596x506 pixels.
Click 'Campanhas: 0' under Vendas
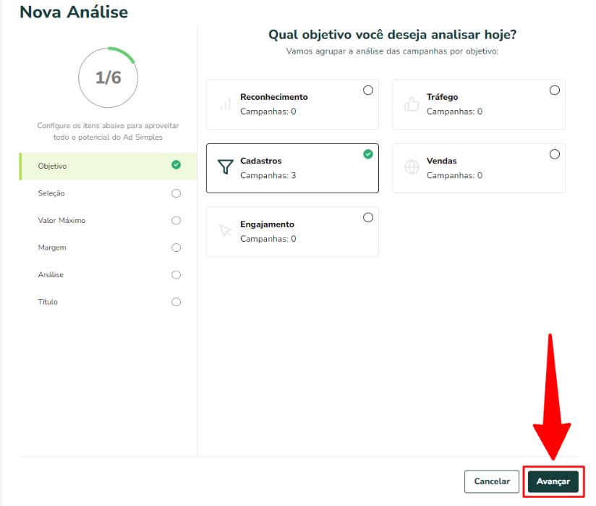[454, 175]
